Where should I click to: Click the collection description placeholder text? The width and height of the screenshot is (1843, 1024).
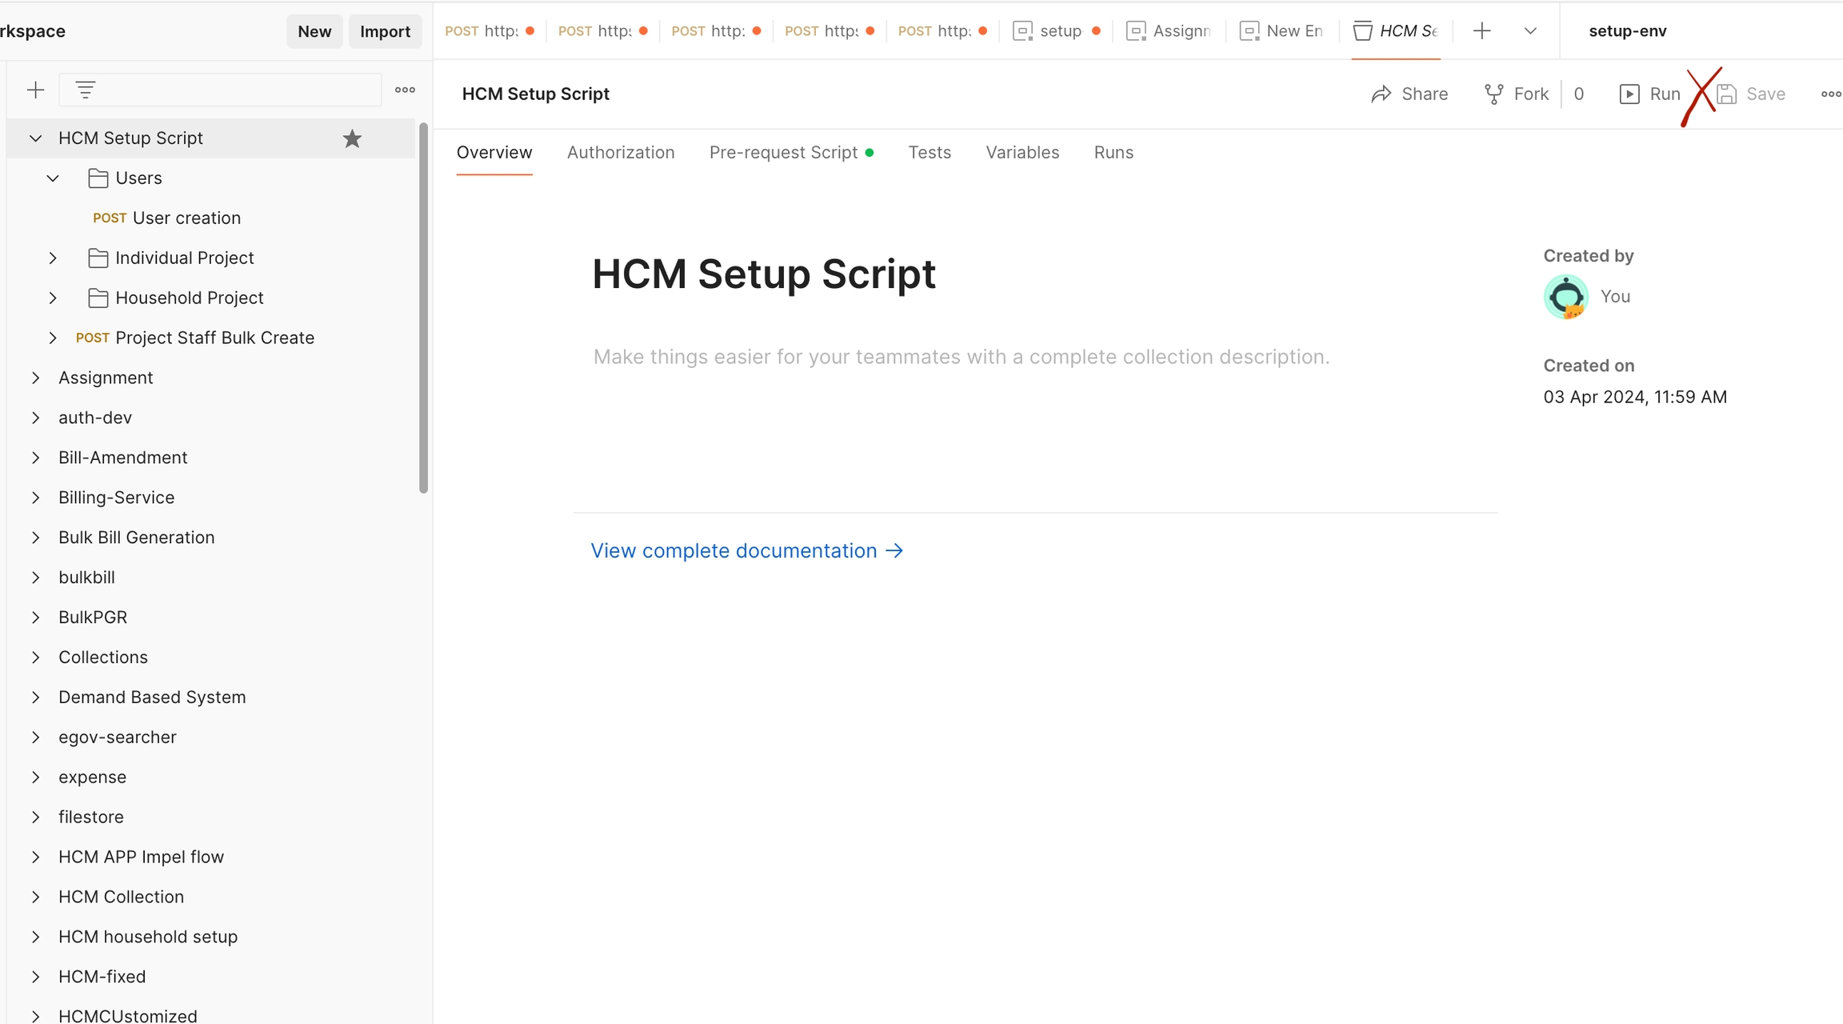coord(961,357)
